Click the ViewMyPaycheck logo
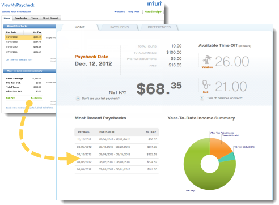This screenshot has width=279, height=205. [18, 5]
